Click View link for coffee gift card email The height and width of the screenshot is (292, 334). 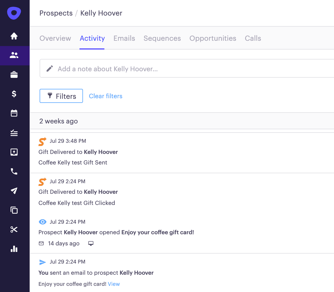coord(114,284)
